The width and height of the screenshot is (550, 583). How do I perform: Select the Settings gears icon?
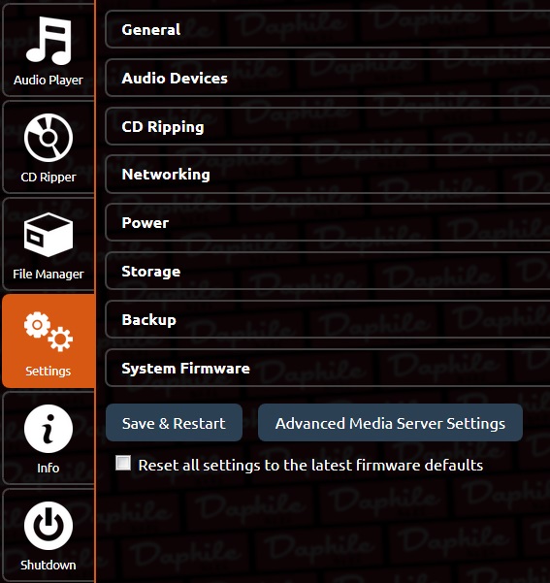click(49, 332)
